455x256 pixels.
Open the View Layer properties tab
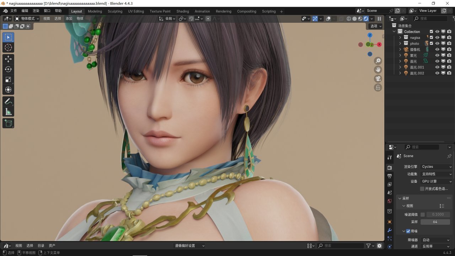coord(390,185)
